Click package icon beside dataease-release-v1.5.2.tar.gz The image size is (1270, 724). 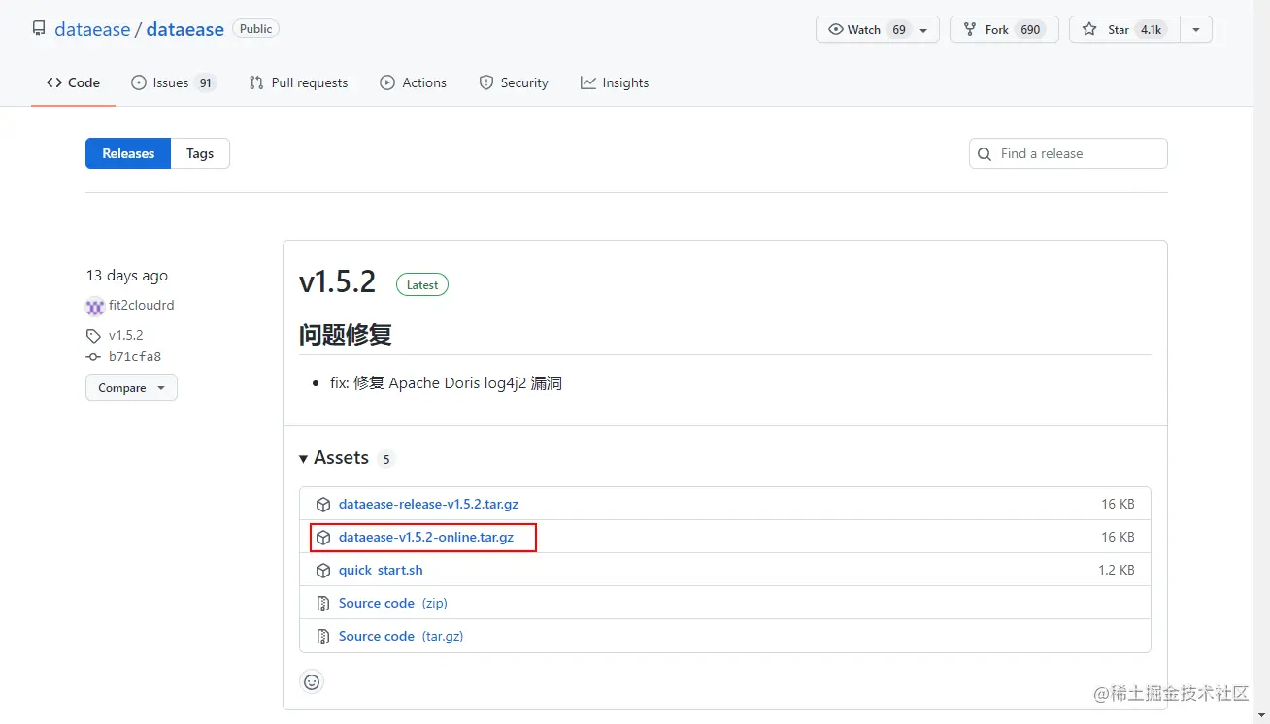(x=323, y=505)
